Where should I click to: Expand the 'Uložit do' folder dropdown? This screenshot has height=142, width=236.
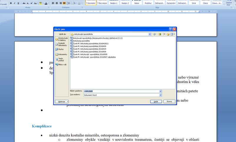coord(150,34)
